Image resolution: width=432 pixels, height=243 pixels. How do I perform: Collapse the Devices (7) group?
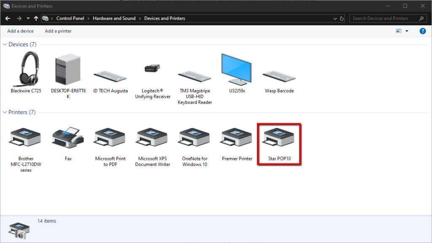(x=5, y=44)
